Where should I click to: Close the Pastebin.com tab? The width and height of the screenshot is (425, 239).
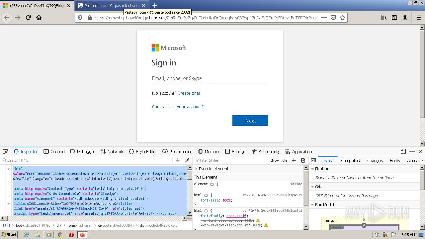pyautogui.click(x=143, y=6)
